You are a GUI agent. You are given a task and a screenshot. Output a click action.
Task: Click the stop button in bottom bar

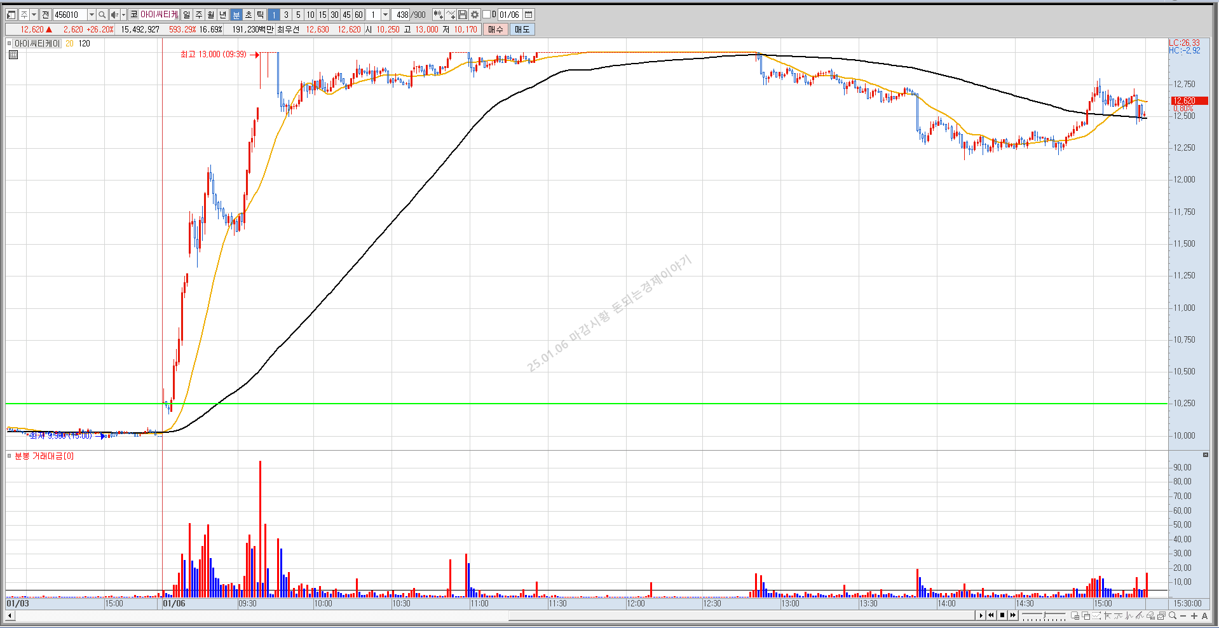pos(1002,615)
